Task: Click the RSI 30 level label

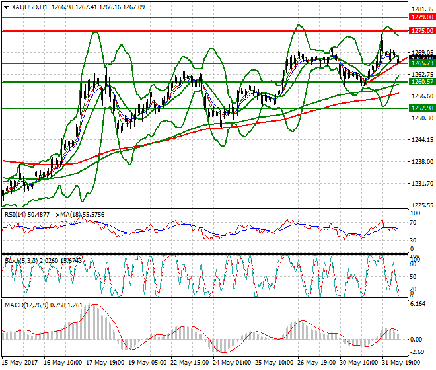Action: pos(413,240)
